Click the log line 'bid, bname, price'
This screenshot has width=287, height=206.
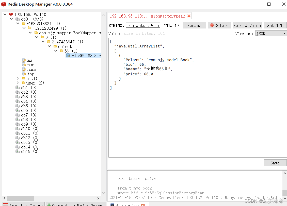[x=137, y=179]
